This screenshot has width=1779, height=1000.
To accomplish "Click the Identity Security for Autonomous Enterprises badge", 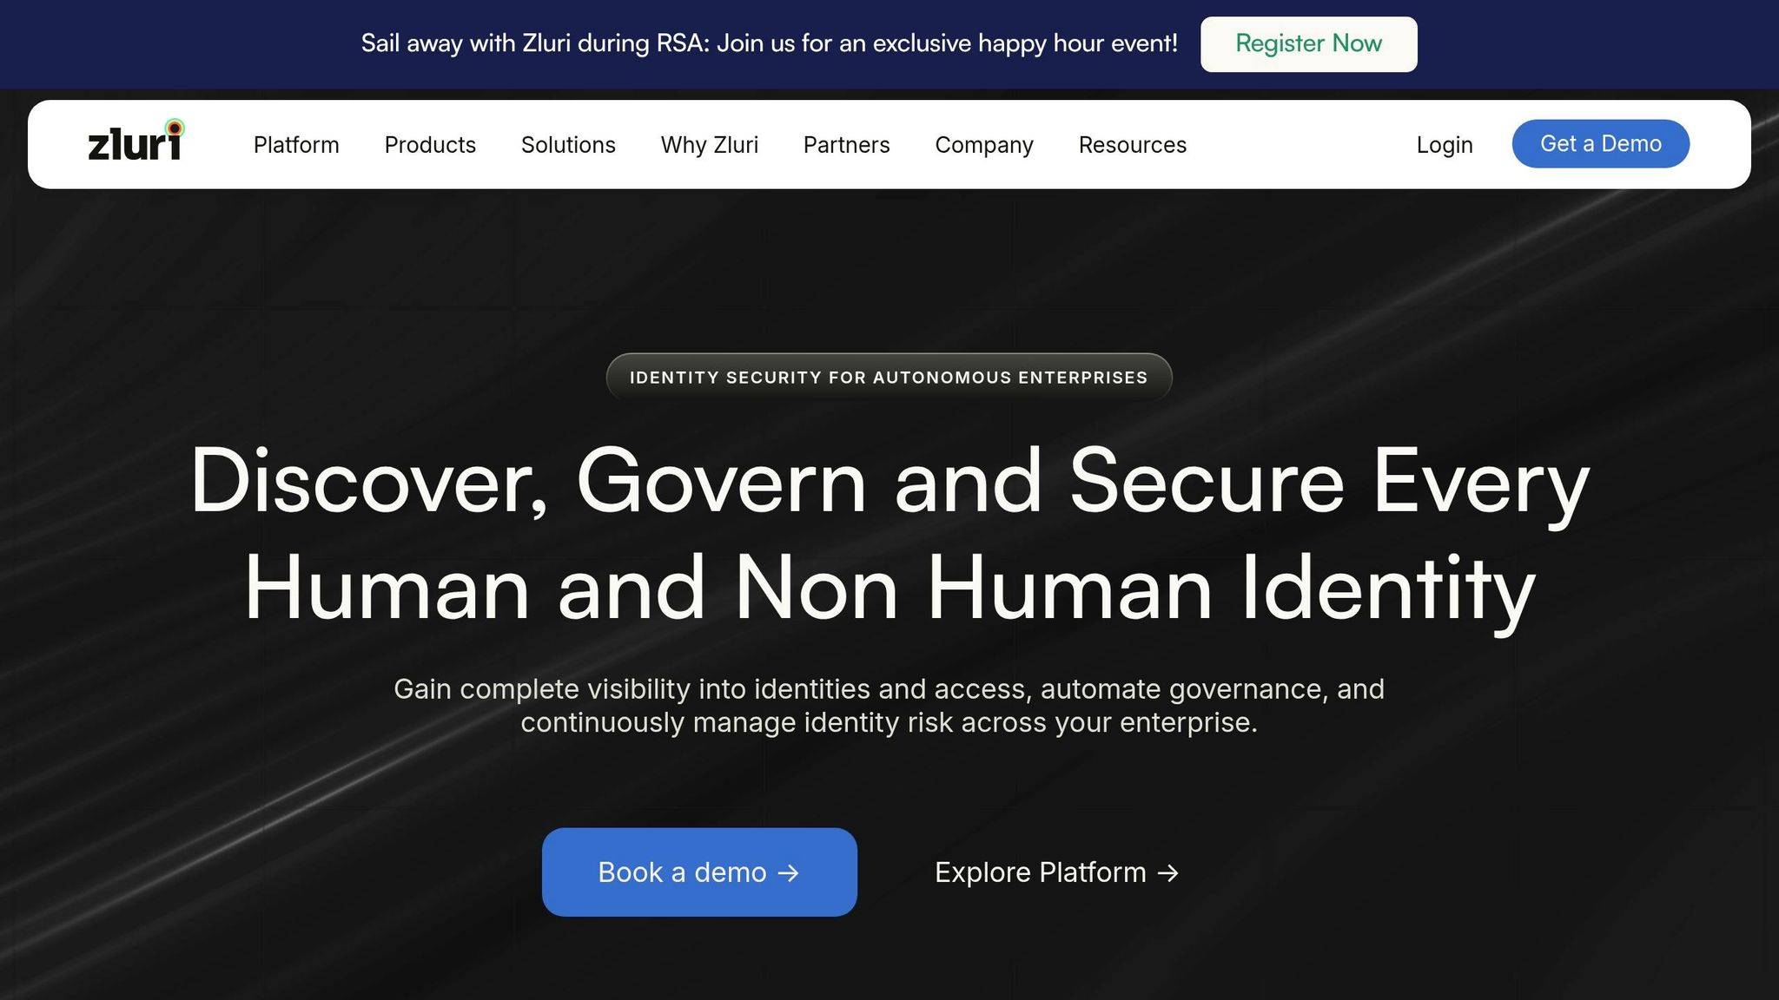I will [889, 378].
